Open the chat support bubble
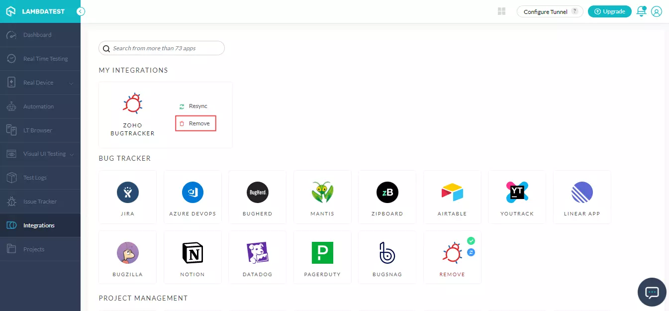This screenshot has width=669, height=311. tap(652, 292)
